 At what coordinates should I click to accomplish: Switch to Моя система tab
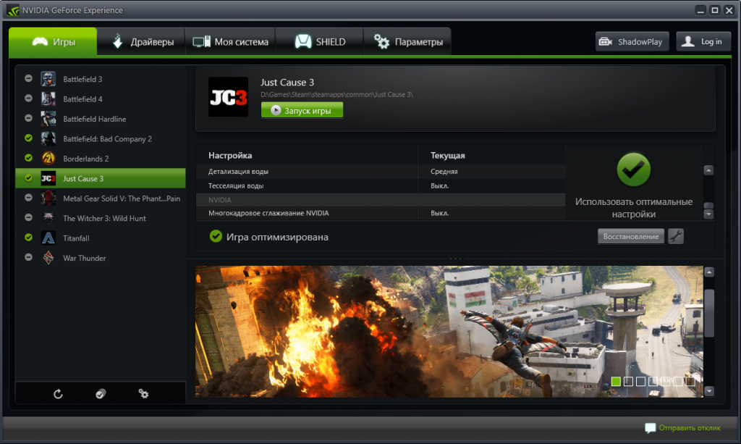click(x=230, y=41)
